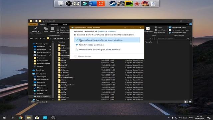Click Seleccionar todo in ribbon

tap(177, 27)
